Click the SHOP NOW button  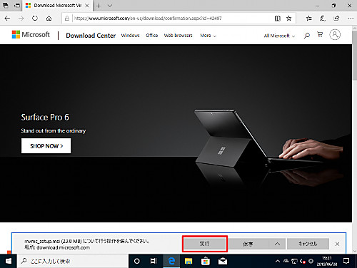[x=46, y=146]
